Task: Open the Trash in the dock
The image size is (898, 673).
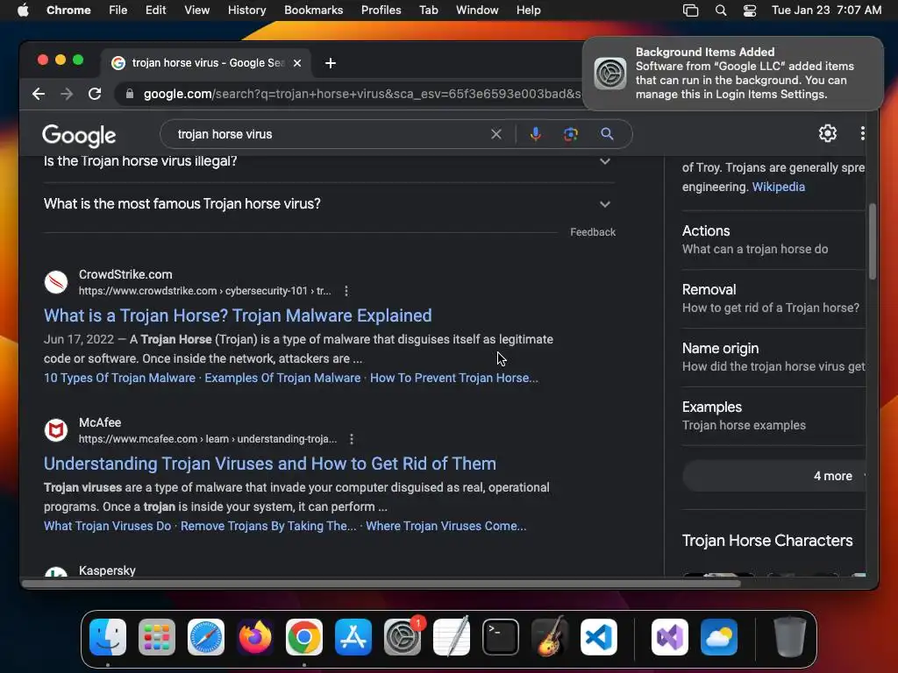Action: coord(790,637)
